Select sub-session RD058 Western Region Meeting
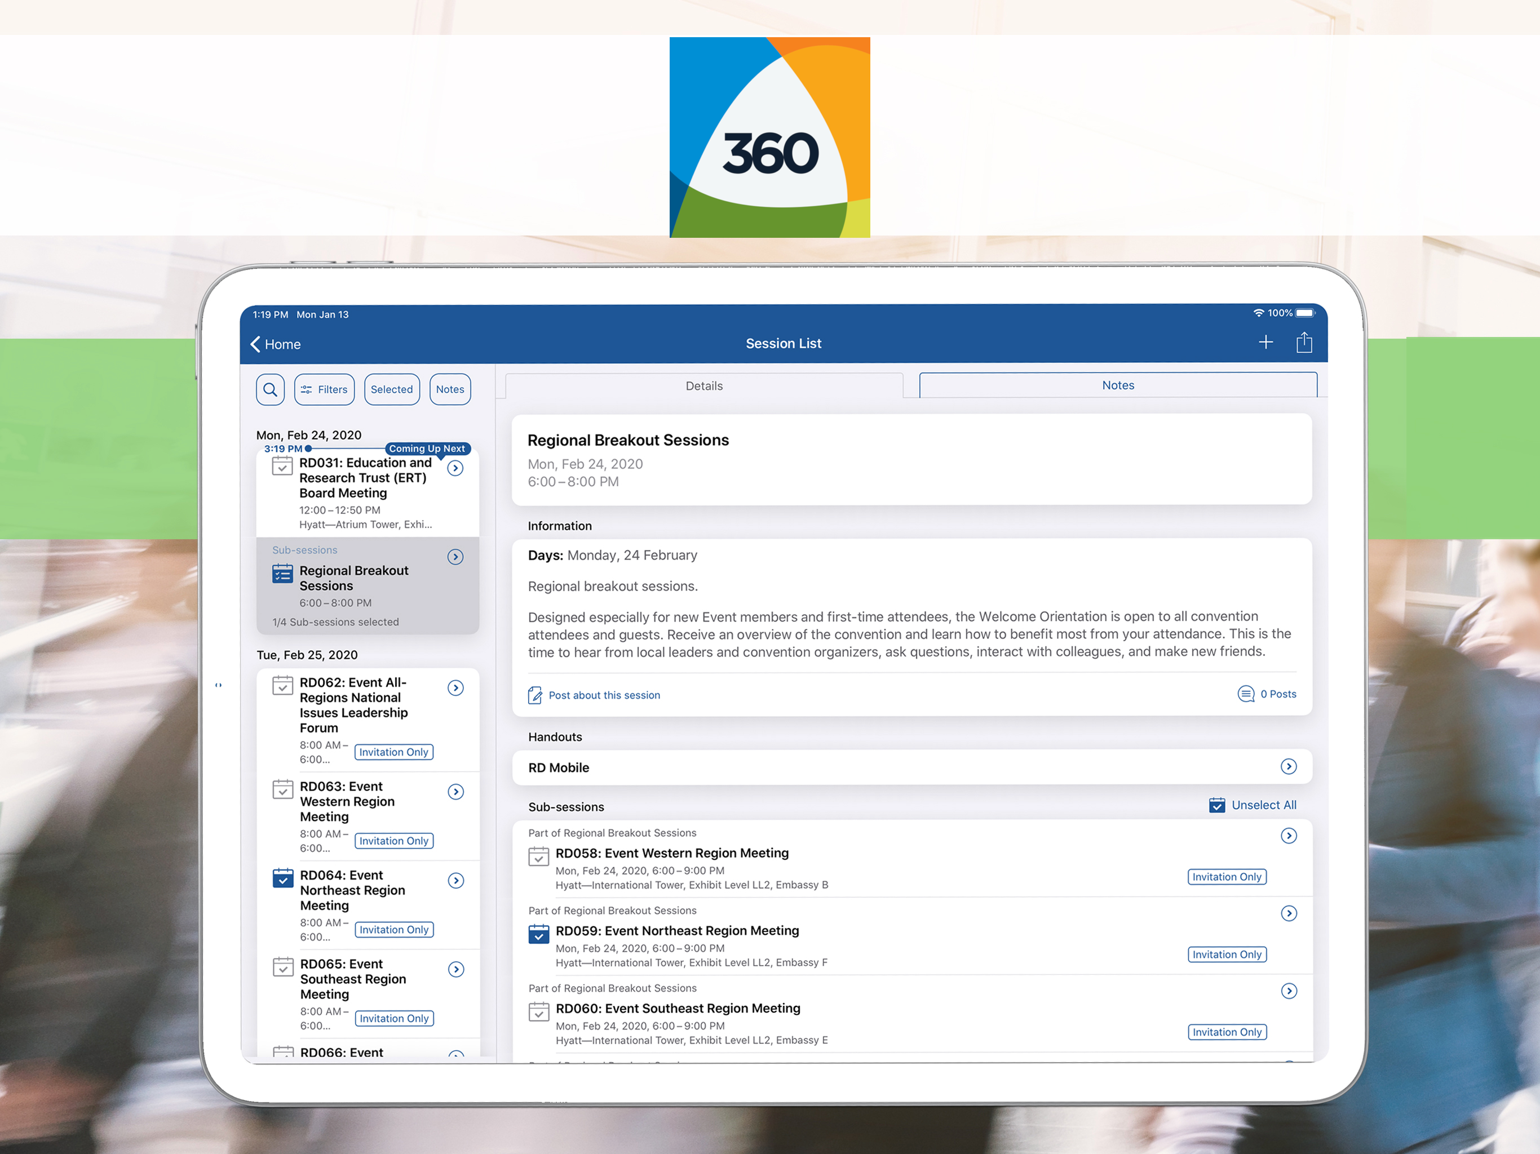The width and height of the screenshot is (1540, 1154). click(x=539, y=856)
